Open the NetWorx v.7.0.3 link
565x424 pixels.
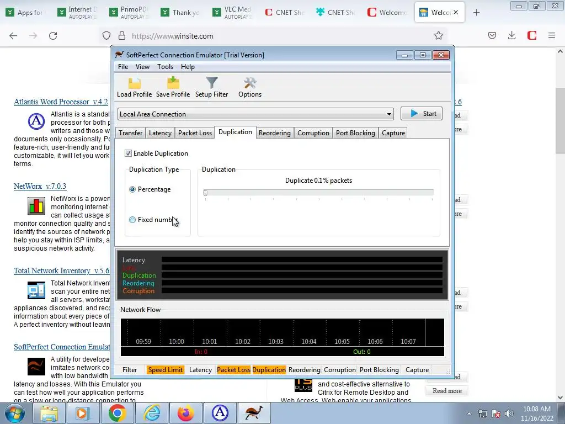[x=40, y=187]
